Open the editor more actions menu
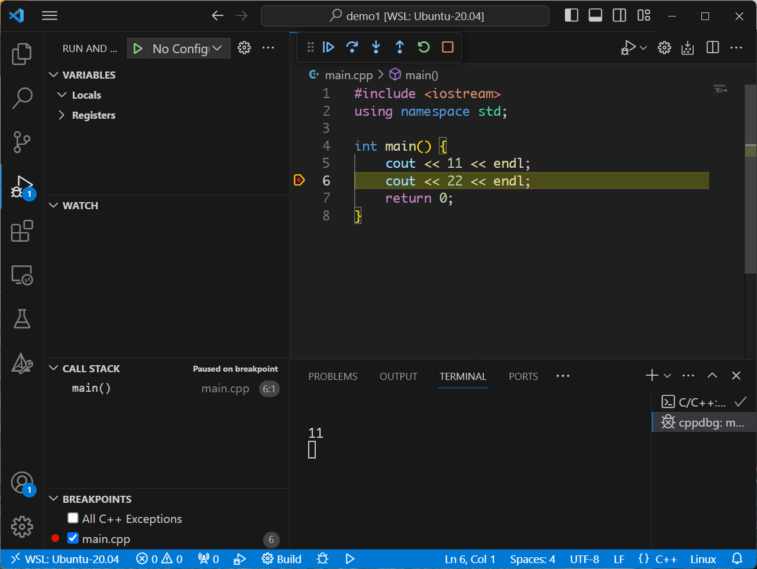Screen dimensions: 757x569 tap(736, 48)
